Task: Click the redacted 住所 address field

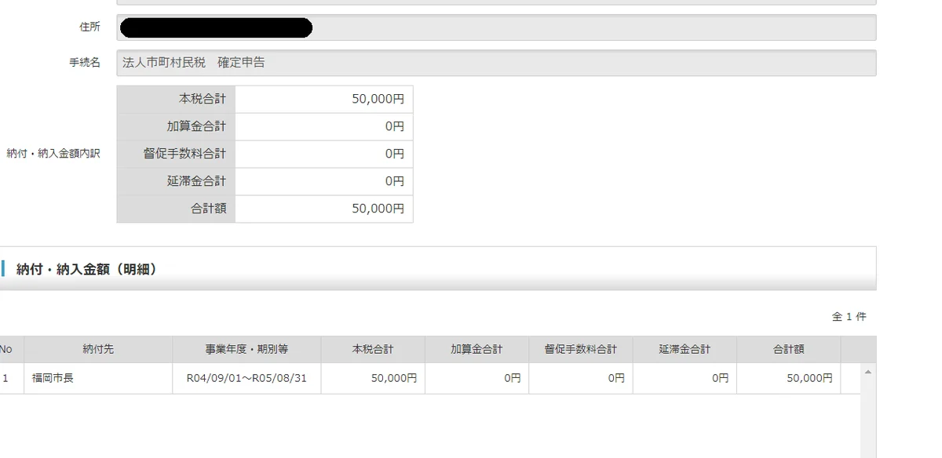Action: 496,27
